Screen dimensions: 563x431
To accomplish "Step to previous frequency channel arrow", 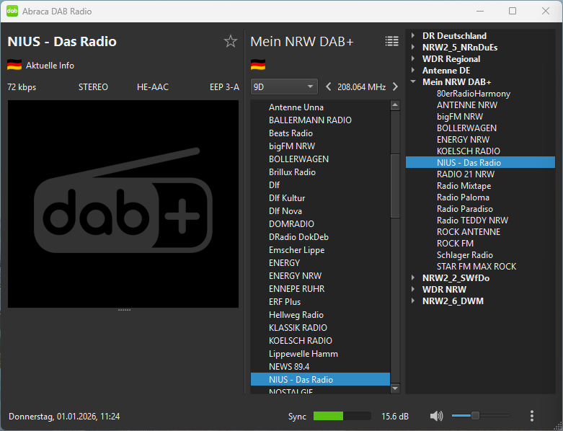I will (x=329, y=86).
